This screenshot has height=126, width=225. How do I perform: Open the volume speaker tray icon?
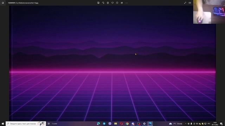pos(197,124)
